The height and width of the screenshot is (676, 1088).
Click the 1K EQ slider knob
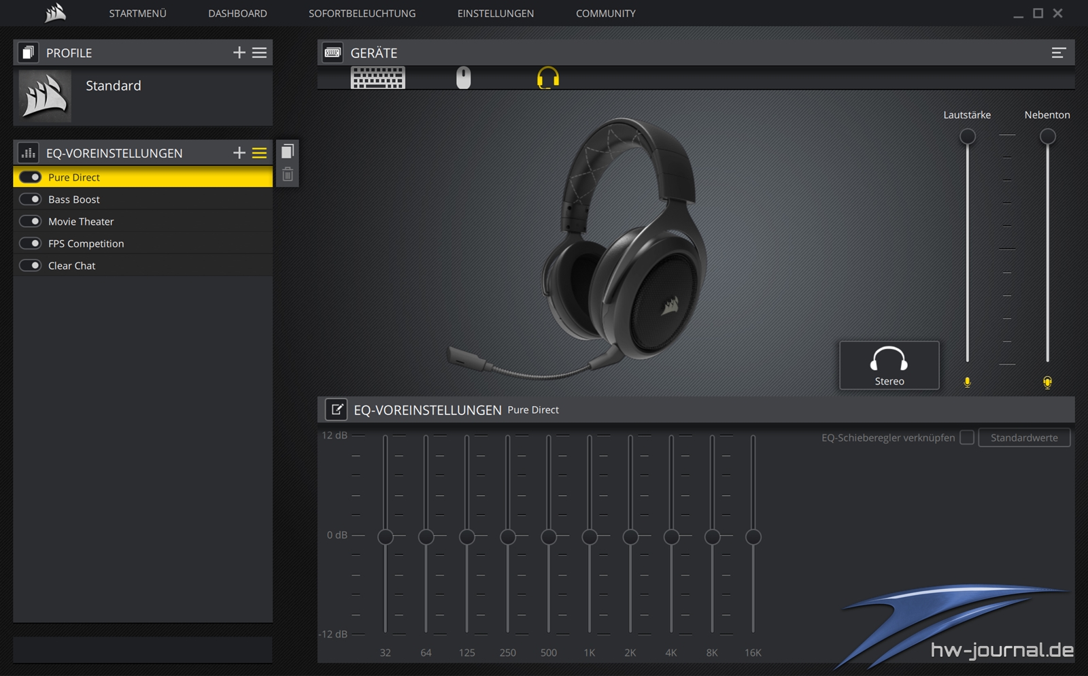tap(590, 537)
